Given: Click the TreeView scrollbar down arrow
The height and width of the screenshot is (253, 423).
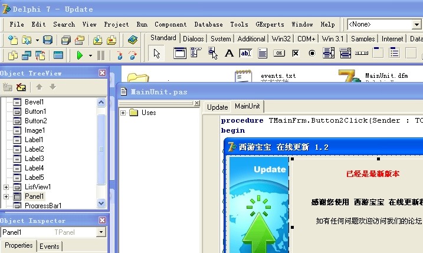Looking at the screenshot, I should (x=101, y=203).
